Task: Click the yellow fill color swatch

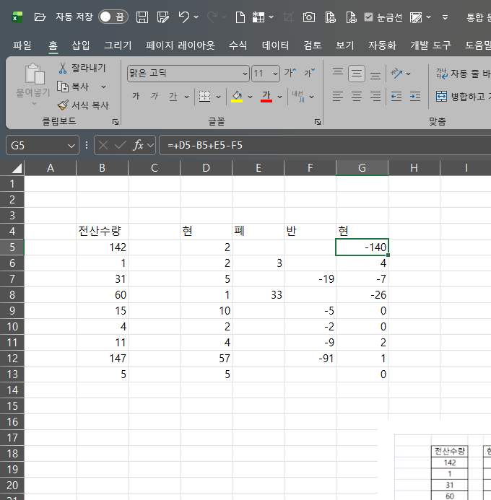Action: (x=236, y=97)
